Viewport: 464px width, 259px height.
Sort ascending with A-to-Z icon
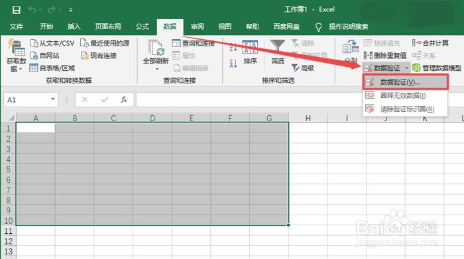pyautogui.click(x=233, y=47)
